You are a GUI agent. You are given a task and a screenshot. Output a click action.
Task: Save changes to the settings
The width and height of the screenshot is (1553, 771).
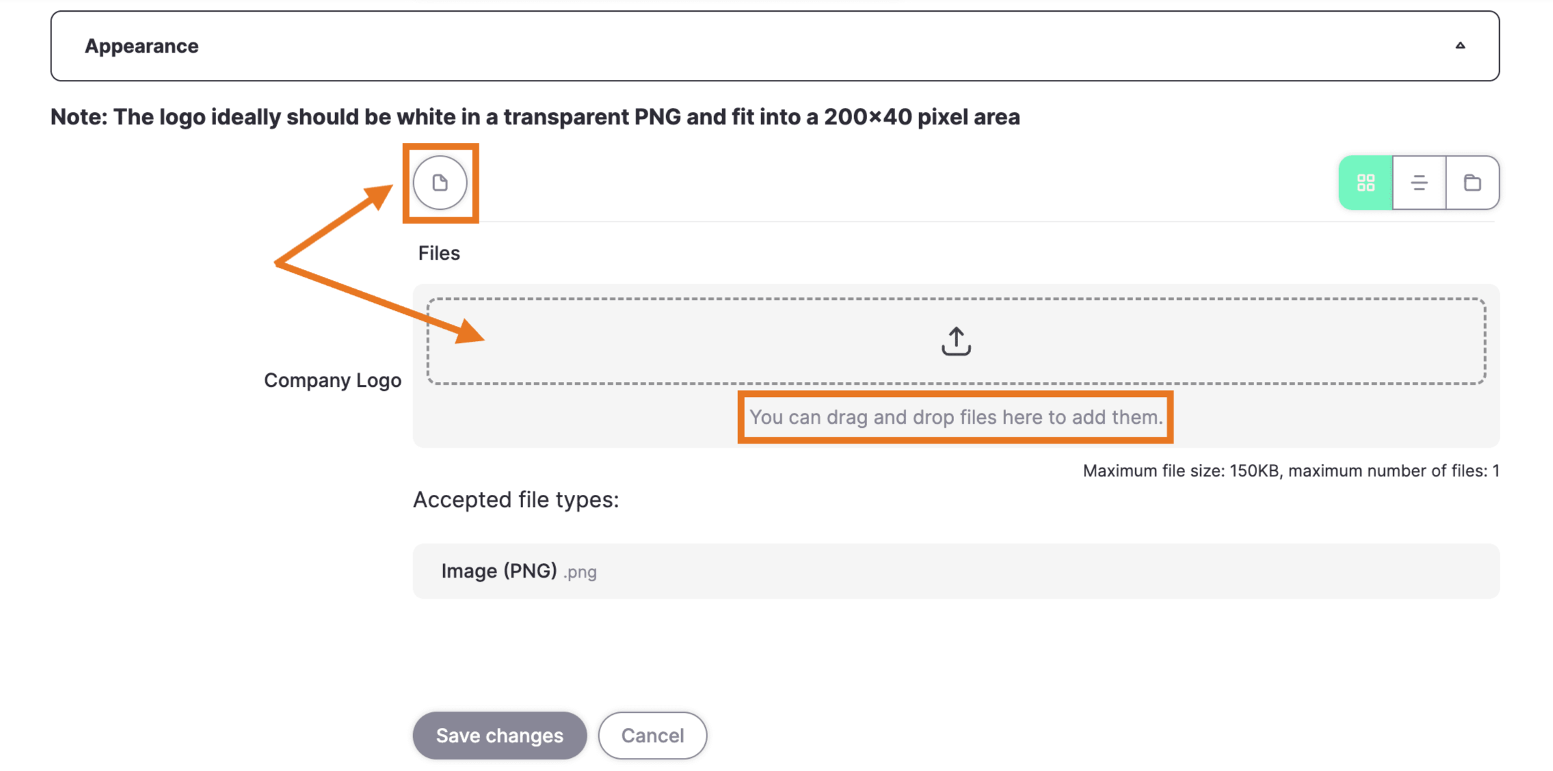point(499,735)
